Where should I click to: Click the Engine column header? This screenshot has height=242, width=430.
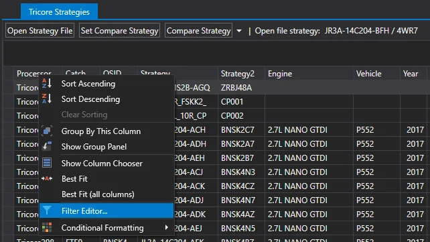coord(309,74)
